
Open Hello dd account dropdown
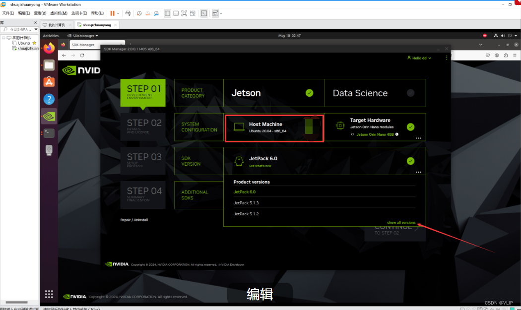419,58
